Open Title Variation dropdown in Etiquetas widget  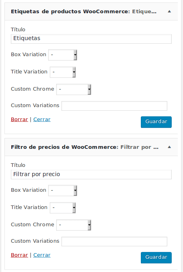point(63,72)
